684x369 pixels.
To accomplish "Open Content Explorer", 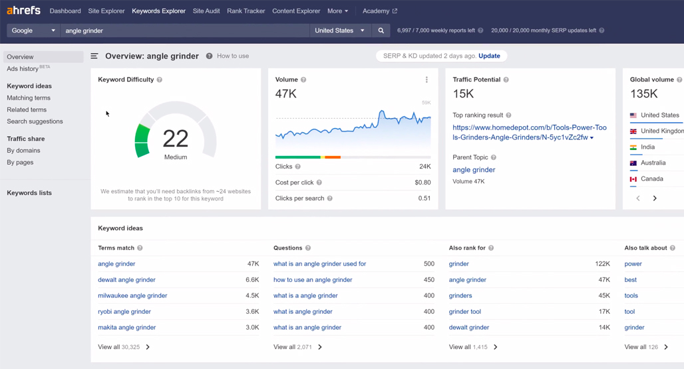I will click(x=296, y=11).
